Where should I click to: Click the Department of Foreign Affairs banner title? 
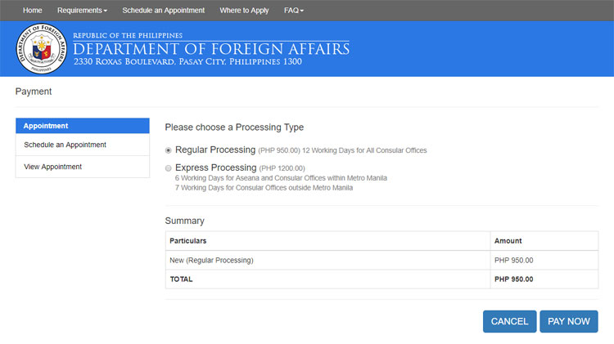tap(211, 49)
